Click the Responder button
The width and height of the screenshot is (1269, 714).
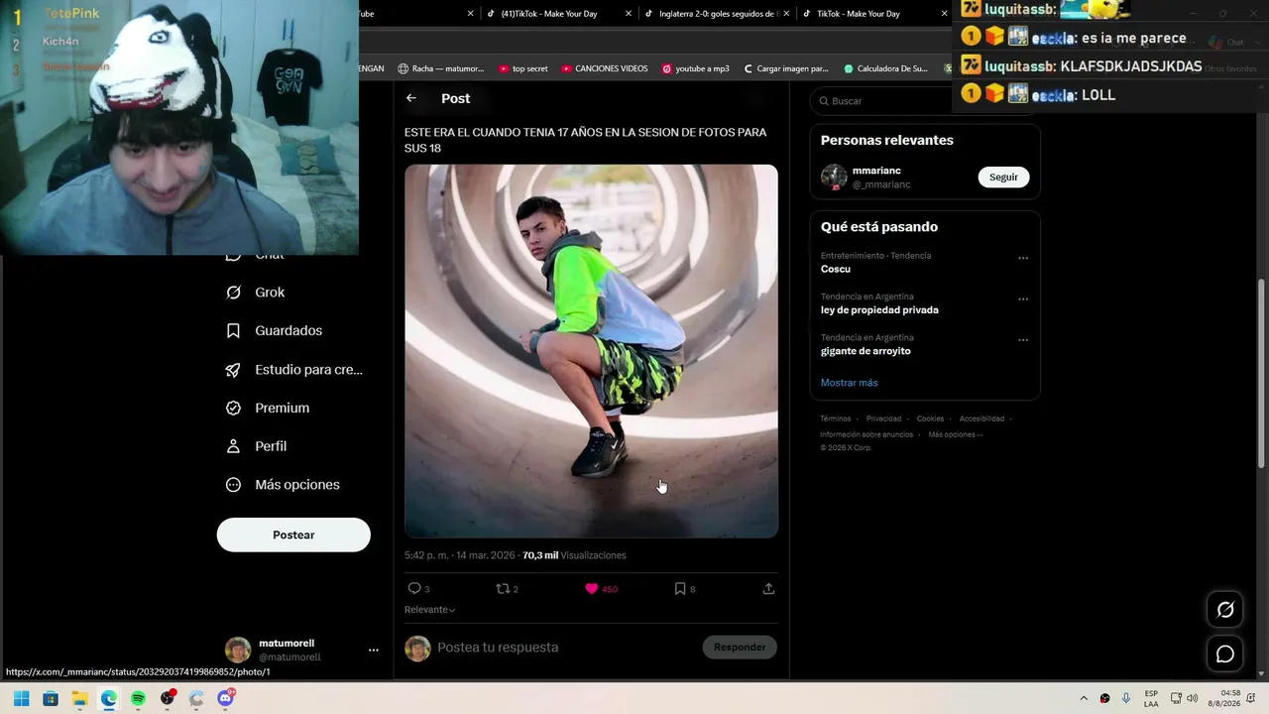click(x=740, y=648)
